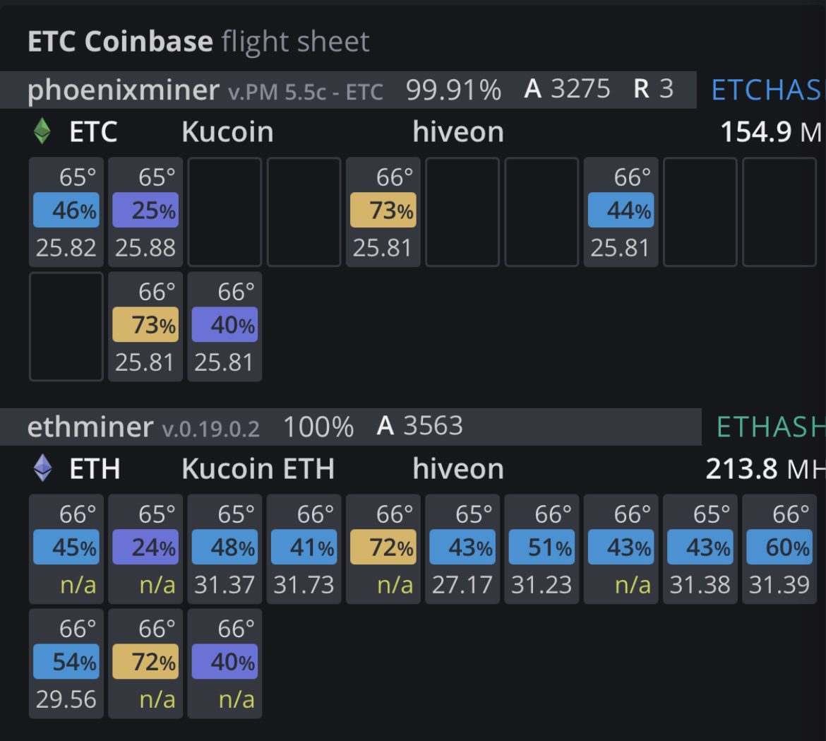Click the ETCHASH algorithm label
Screen dimensions: 826x741
tap(767, 90)
